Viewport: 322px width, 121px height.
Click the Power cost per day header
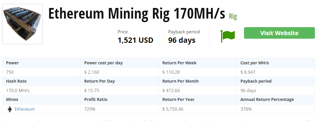coord(119,63)
